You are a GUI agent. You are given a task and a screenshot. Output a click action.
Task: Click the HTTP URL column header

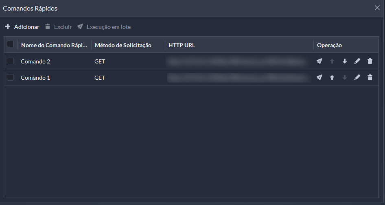[x=182, y=45]
